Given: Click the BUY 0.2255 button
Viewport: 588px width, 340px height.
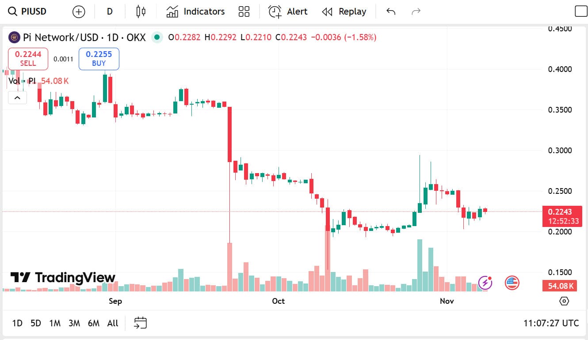Looking at the screenshot, I should click(x=99, y=59).
